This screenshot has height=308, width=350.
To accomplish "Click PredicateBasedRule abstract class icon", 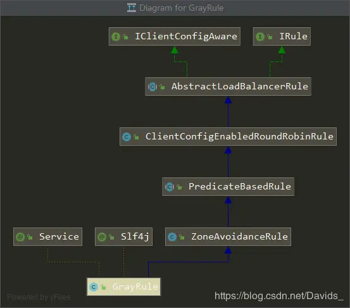I will point(170,187).
